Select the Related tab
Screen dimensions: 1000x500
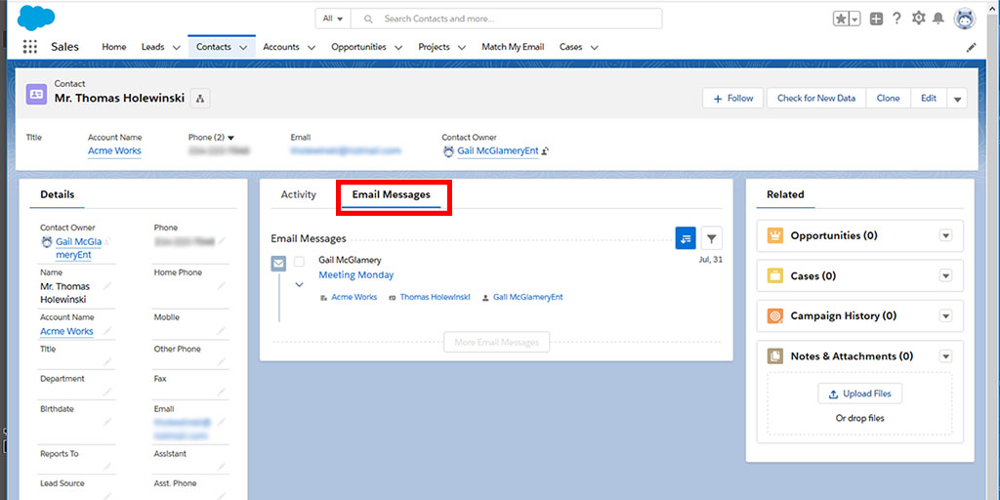coord(785,194)
